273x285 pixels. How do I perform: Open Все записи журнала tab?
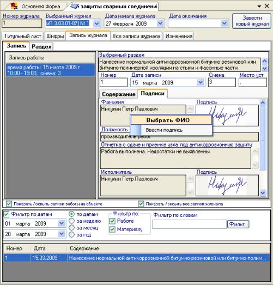136,36
